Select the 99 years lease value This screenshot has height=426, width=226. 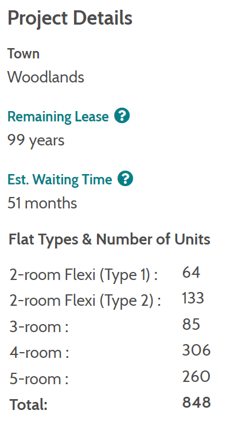[x=36, y=141]
